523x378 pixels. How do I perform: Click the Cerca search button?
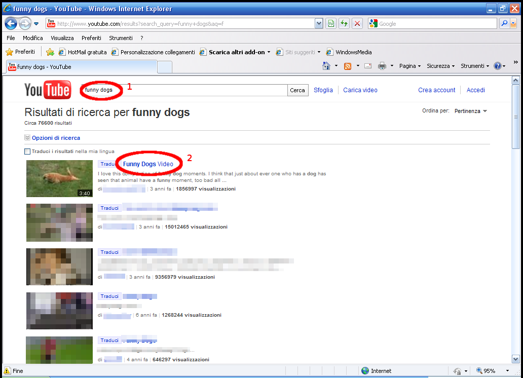click(297, 90)
